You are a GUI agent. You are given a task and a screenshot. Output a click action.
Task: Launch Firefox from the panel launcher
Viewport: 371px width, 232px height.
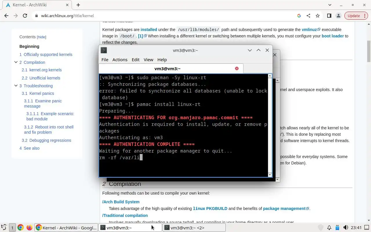[29, 228]
